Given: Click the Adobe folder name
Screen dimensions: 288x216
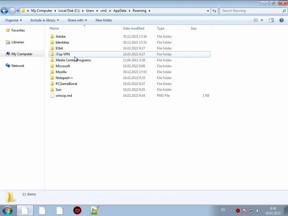Looking at the screenshot, I should point(61,36).
